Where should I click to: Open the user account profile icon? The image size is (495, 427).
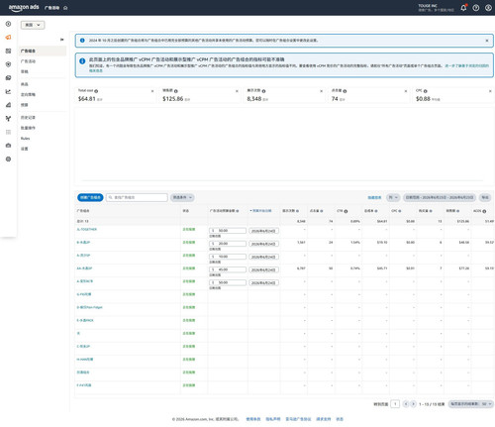[488, 8]
